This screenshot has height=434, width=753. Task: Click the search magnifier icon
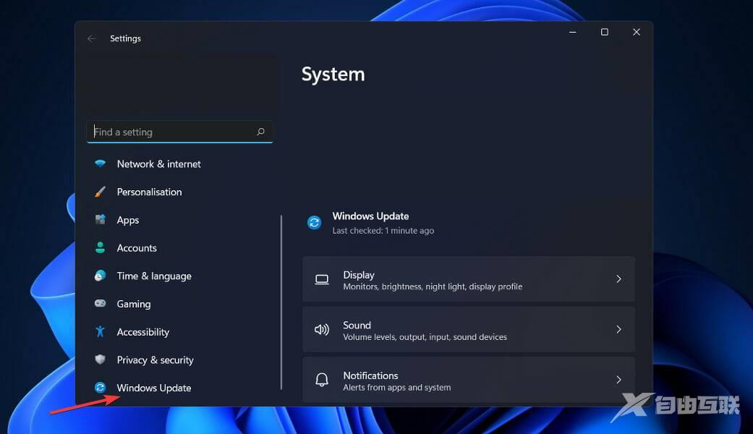261,132
